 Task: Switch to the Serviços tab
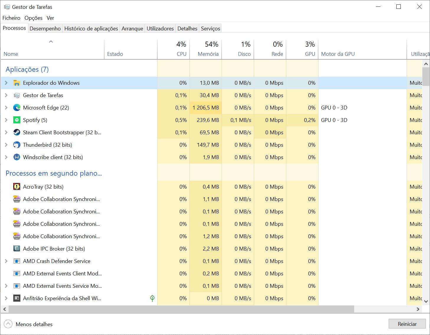[x=210, y=29]
